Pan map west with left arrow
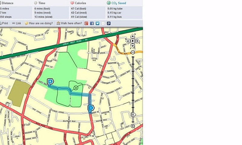The image size is (242, 145). pyautogui.click(x=128, y=41)
